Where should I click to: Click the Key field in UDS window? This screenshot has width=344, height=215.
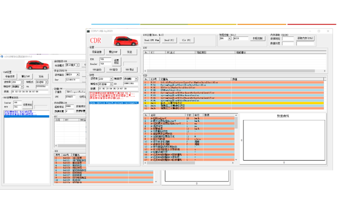[73, 80]
